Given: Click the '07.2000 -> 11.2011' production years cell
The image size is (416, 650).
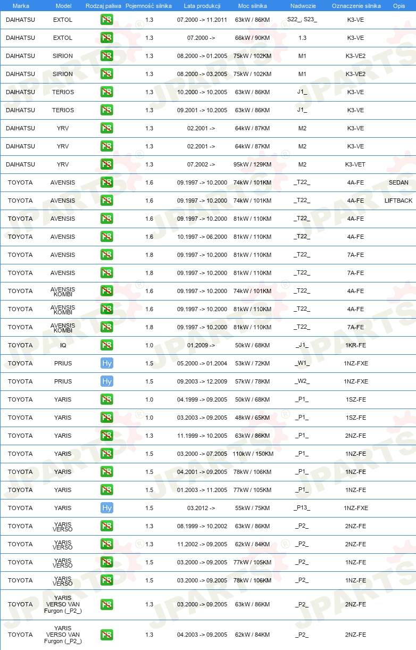Looking at the screenshot, I should 202,20.
